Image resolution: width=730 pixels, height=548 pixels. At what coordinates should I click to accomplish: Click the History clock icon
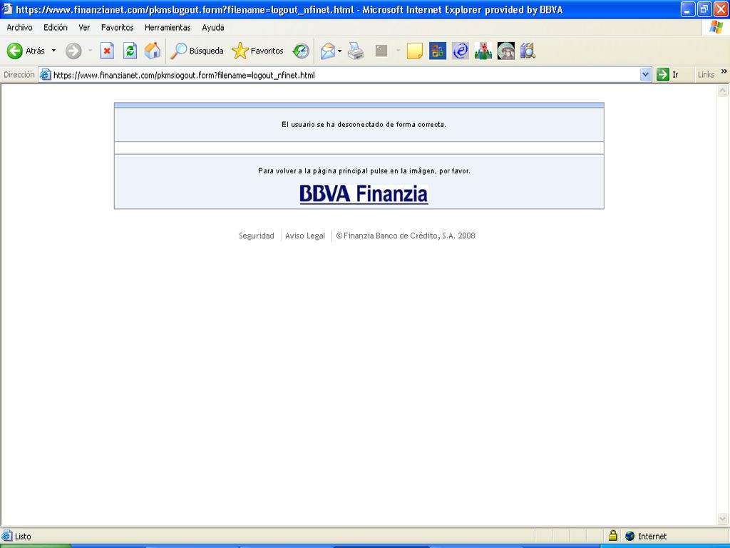301,51
